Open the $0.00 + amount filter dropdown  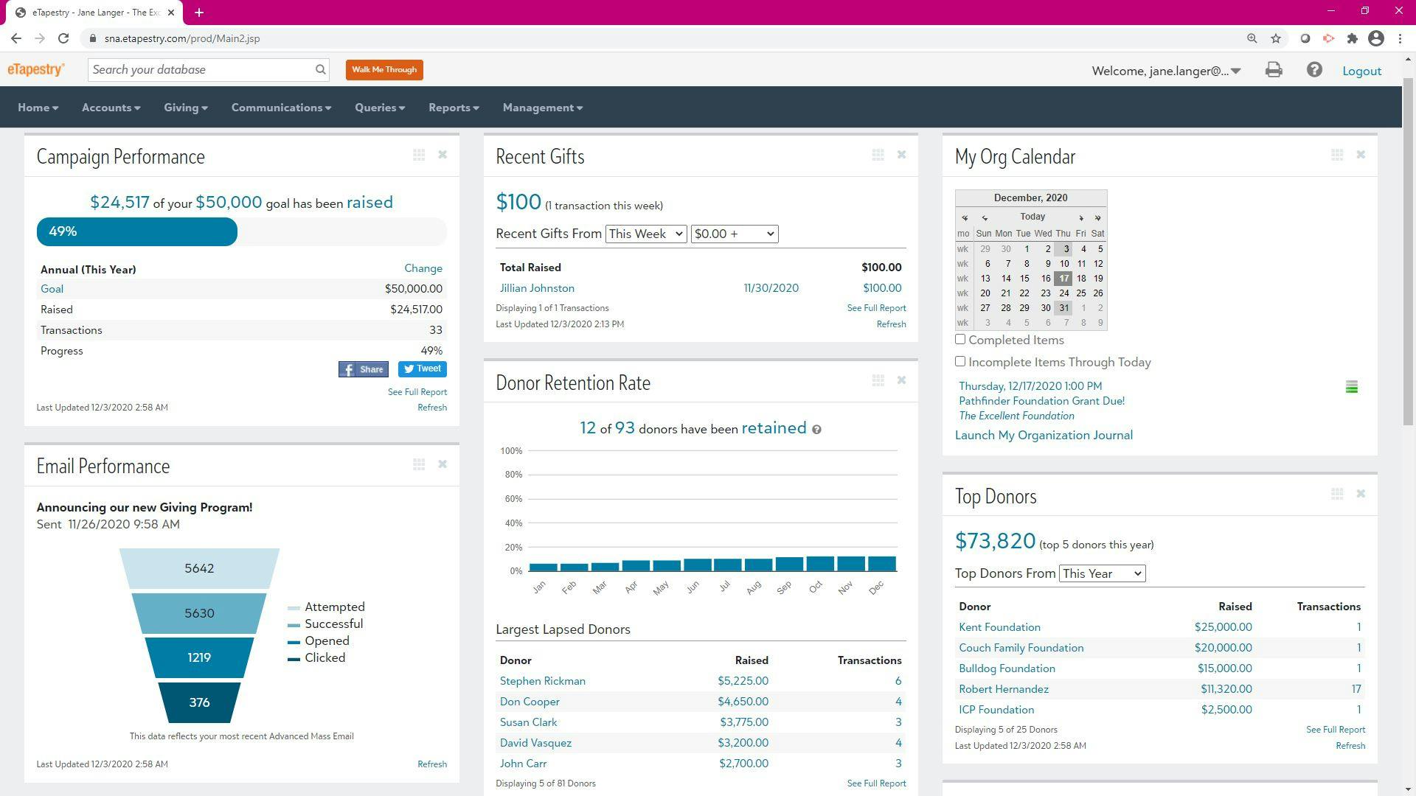[x=735, y=234]
